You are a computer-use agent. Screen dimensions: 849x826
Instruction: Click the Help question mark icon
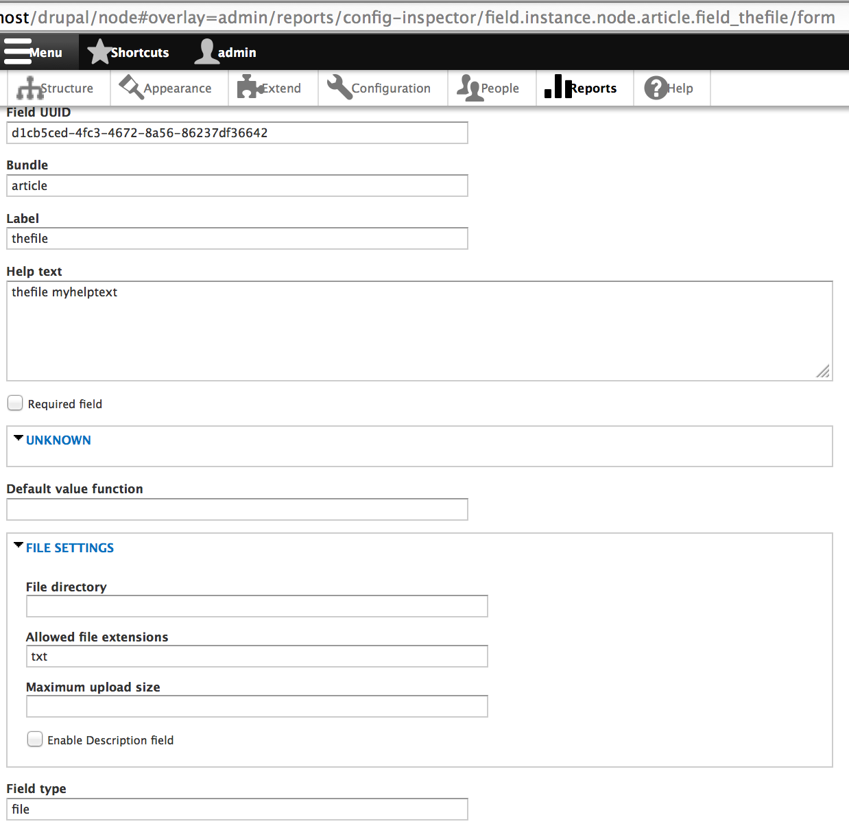656,88
